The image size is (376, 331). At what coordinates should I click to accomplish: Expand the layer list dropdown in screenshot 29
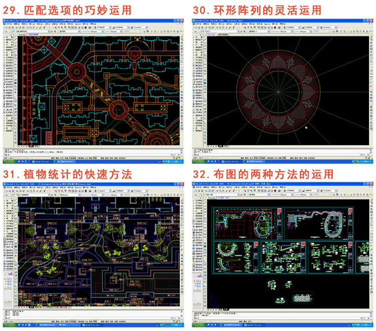(49, 32)
